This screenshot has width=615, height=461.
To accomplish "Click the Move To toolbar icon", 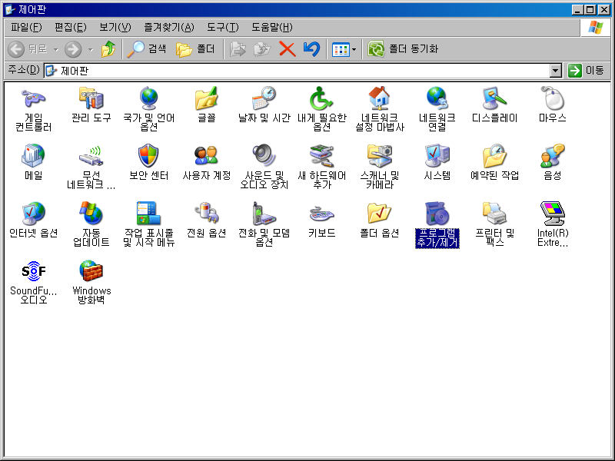I will tap(238, 49).
